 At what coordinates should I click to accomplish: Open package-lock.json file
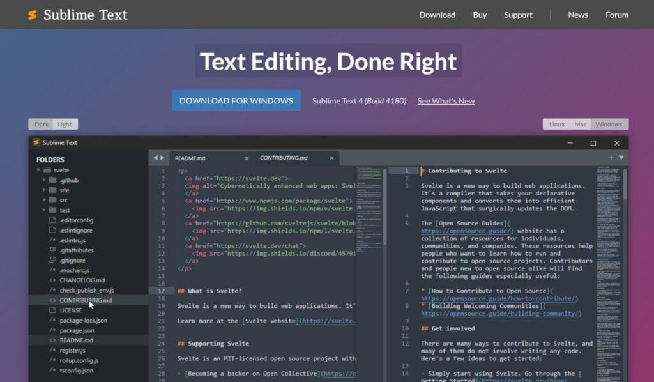(84, 320)
